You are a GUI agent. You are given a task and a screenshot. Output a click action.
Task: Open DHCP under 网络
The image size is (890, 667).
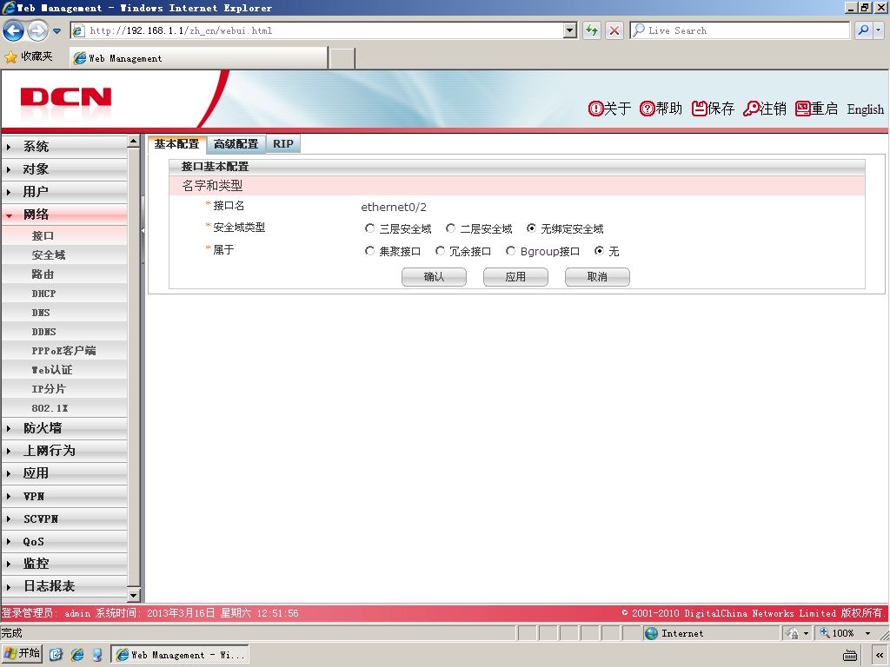pos(64,294)
